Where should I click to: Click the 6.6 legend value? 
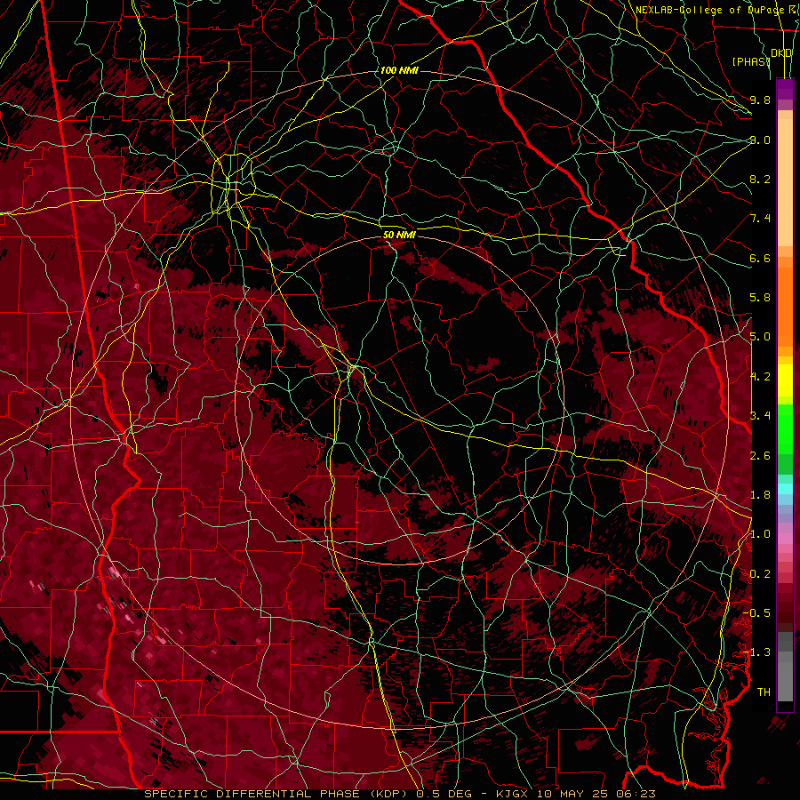pos(760,258)
